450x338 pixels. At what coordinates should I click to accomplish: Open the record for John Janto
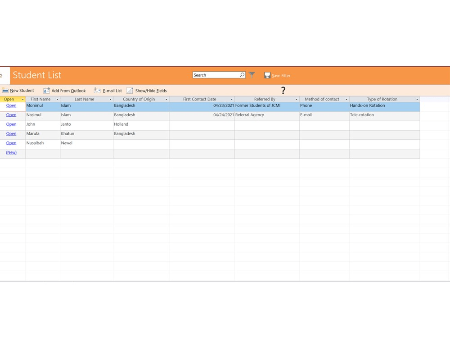(x=11, y=124)
